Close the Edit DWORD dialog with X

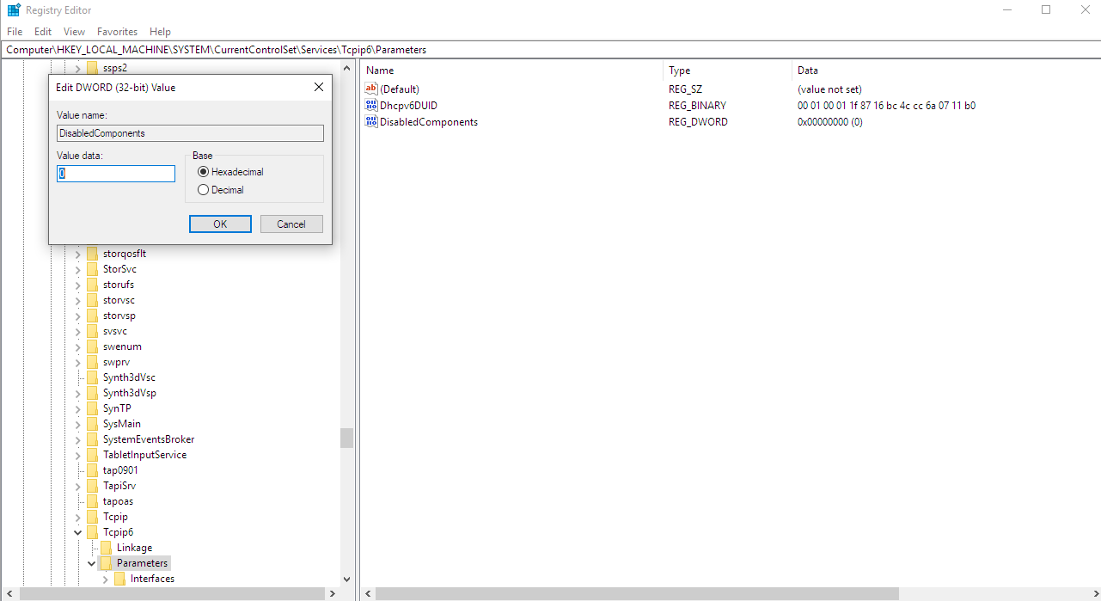pos(318,88)
